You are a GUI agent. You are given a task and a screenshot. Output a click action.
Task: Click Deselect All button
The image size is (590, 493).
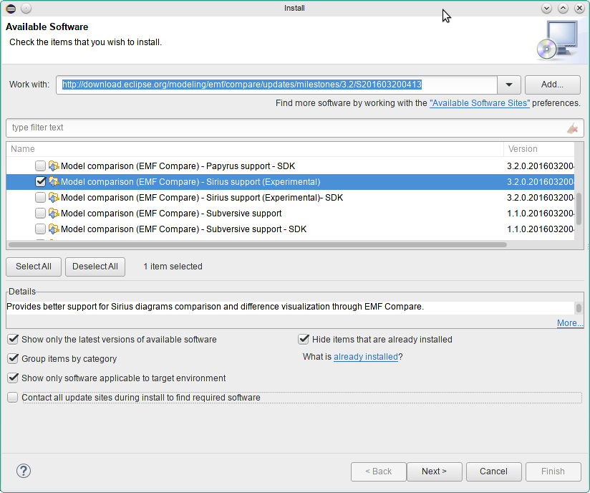point(95,267)
